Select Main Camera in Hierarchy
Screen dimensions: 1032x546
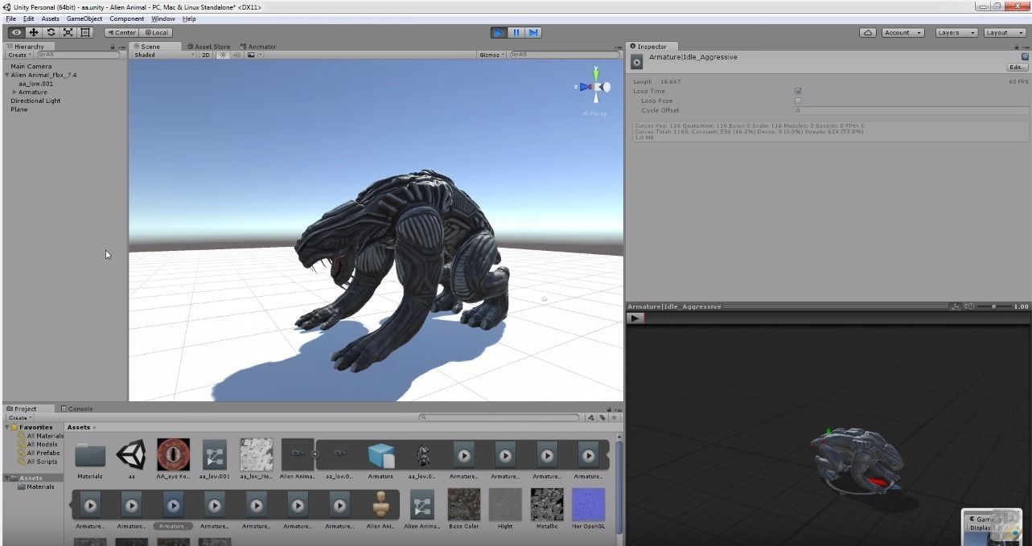31,67
